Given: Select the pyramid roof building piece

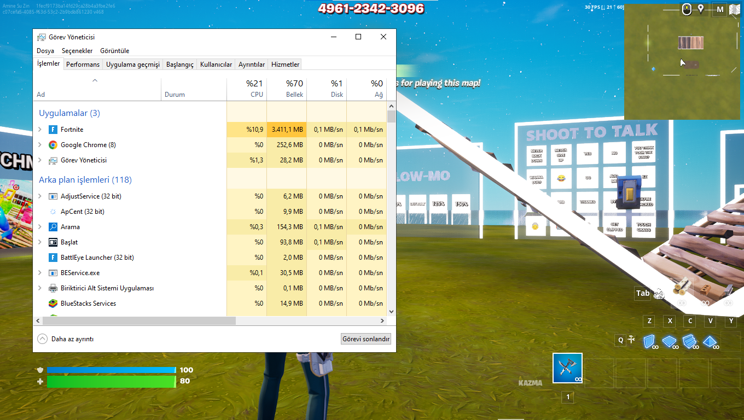Looking at the screenshot, I should (710, 342).
